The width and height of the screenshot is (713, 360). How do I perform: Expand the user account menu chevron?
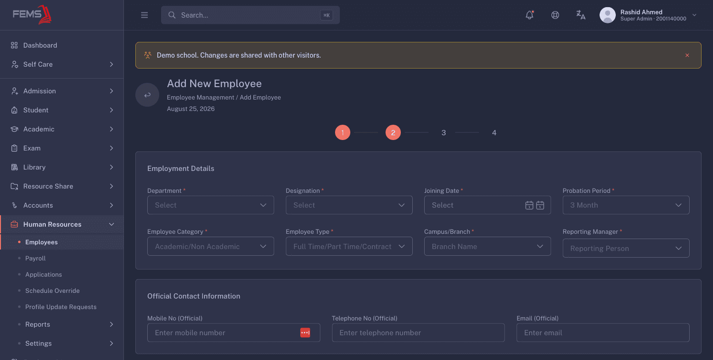point(694,15)
